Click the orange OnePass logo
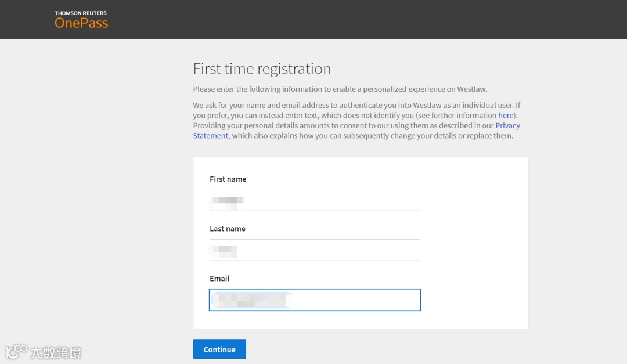 tap(81, 23)
